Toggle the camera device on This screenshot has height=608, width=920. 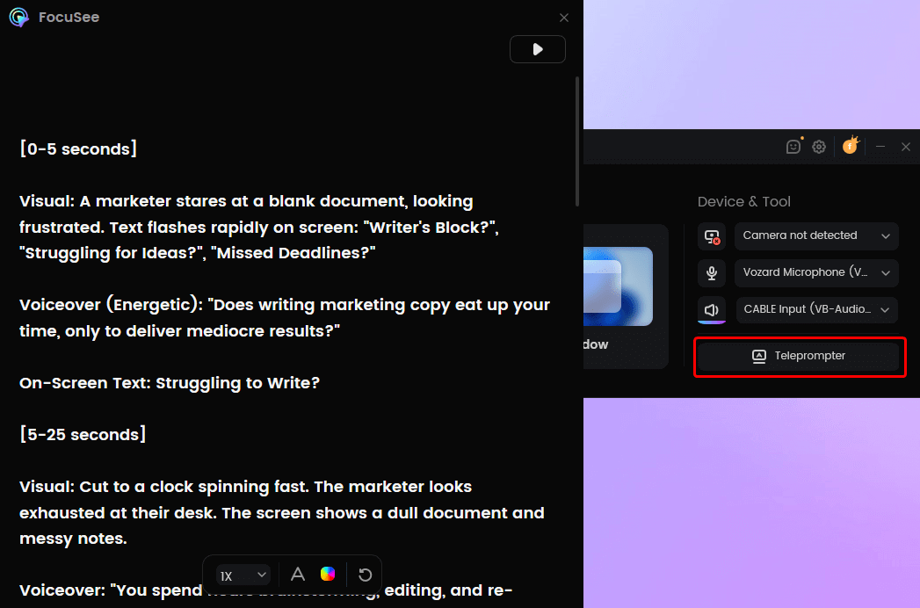(711, 235)
